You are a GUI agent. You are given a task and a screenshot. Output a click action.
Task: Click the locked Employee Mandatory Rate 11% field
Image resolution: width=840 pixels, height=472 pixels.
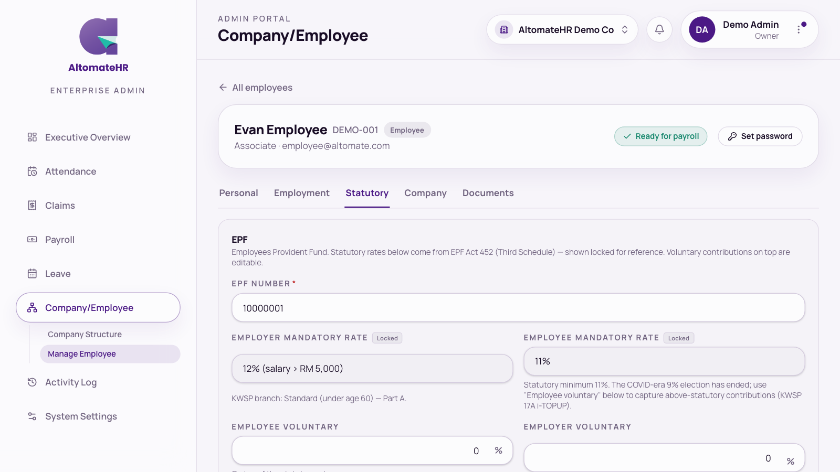pos(664,361)
